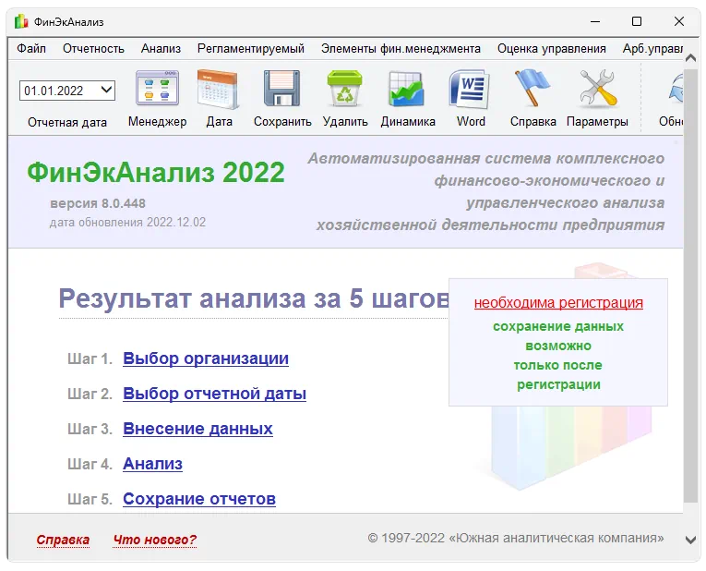
Task: Open the Что нового? footer link
Action: tap(155, 540)
